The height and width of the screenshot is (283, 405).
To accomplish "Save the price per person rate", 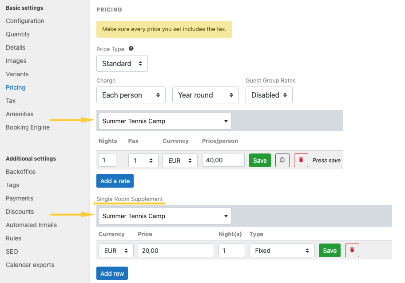I will tap(260, 160).
